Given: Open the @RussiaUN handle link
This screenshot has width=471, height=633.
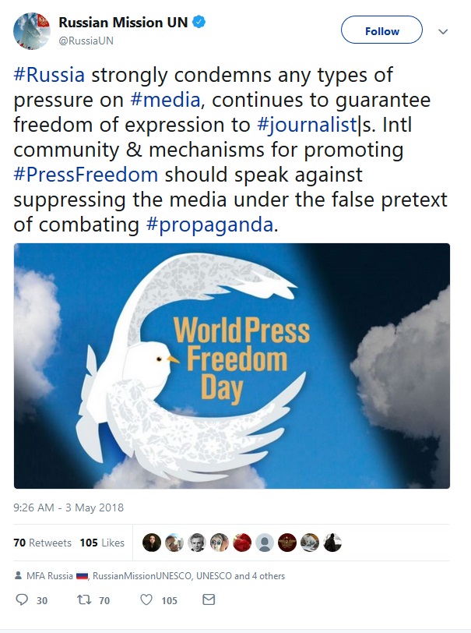Looking at the screenshot, I should pyautogui.click(x=86, y=41).
